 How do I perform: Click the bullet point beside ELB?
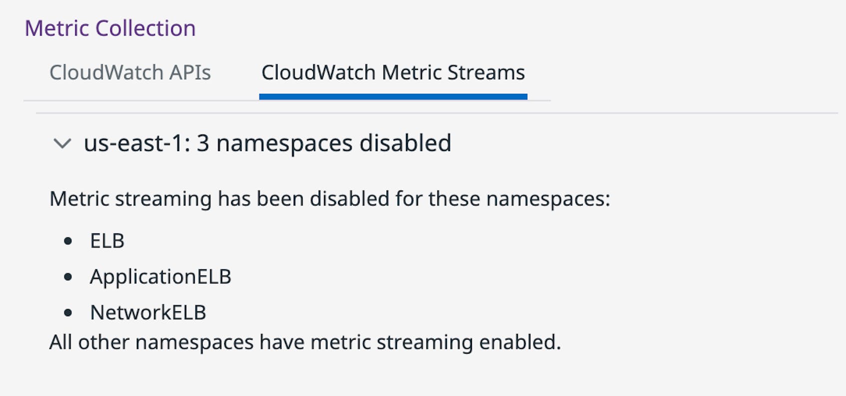(x=68, y=241)
